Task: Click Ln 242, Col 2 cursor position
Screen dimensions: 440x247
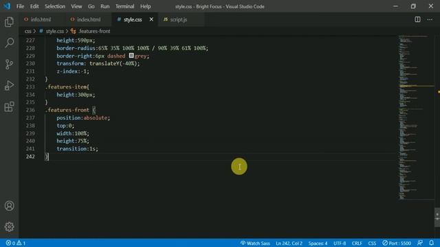Action: coord(289,243)
